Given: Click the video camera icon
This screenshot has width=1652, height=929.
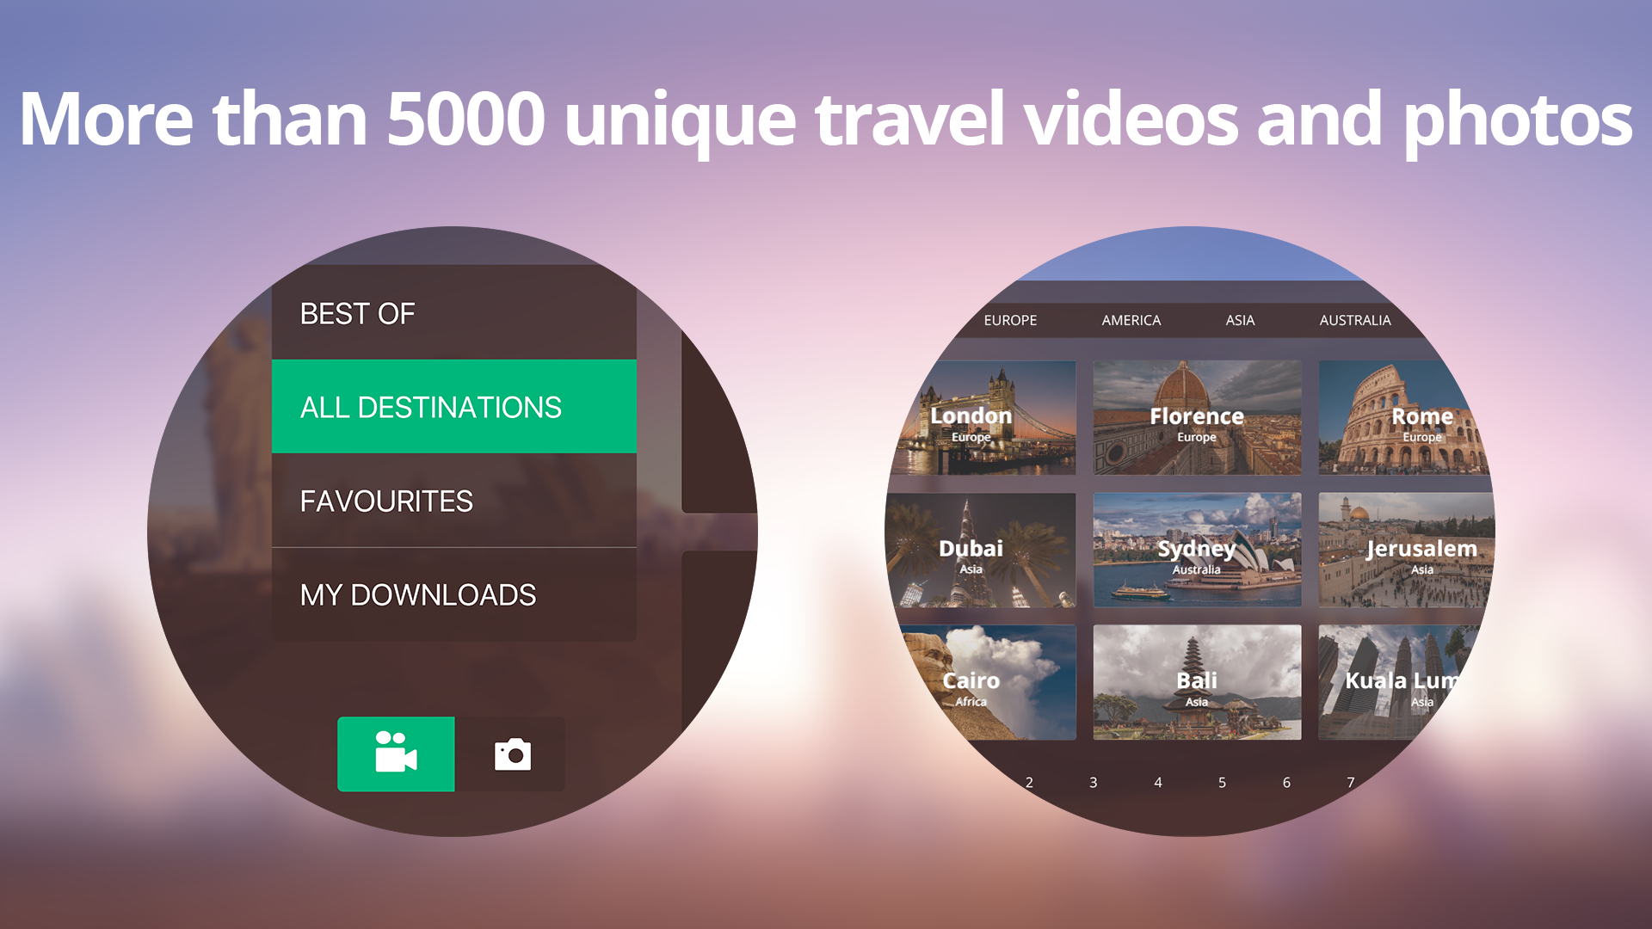Looking at the screenshot, I should pos(395,754).
